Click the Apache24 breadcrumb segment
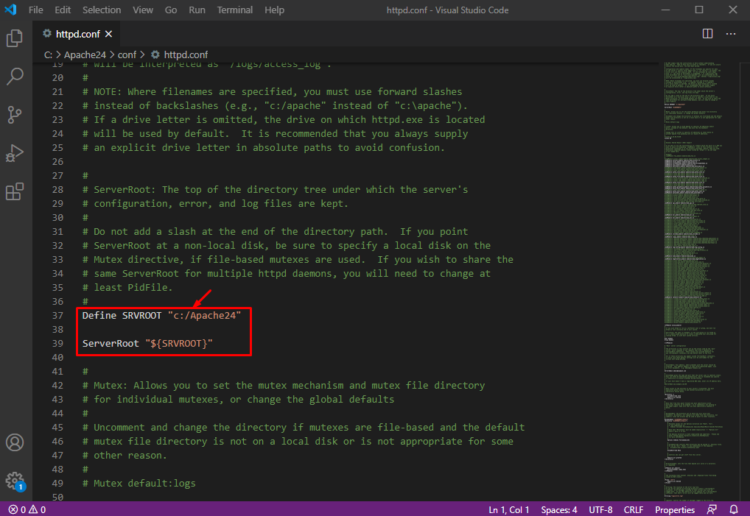 (x=85, y=55)
